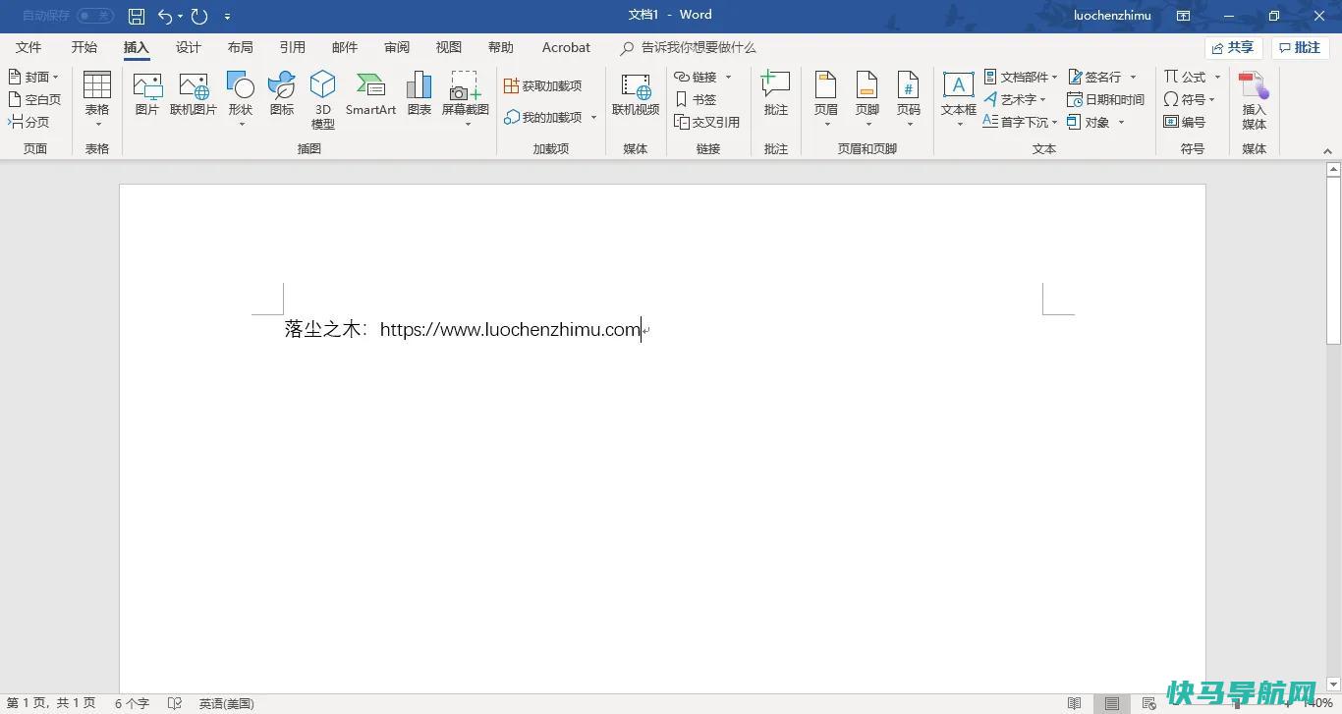Insert a picture using 图片

(x=147, y=94)
